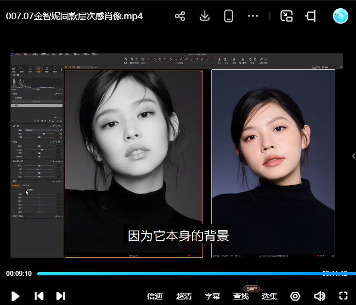Screen dimensions: 356x305
Task: Download the video using the download icon
Action: [205, 16]
